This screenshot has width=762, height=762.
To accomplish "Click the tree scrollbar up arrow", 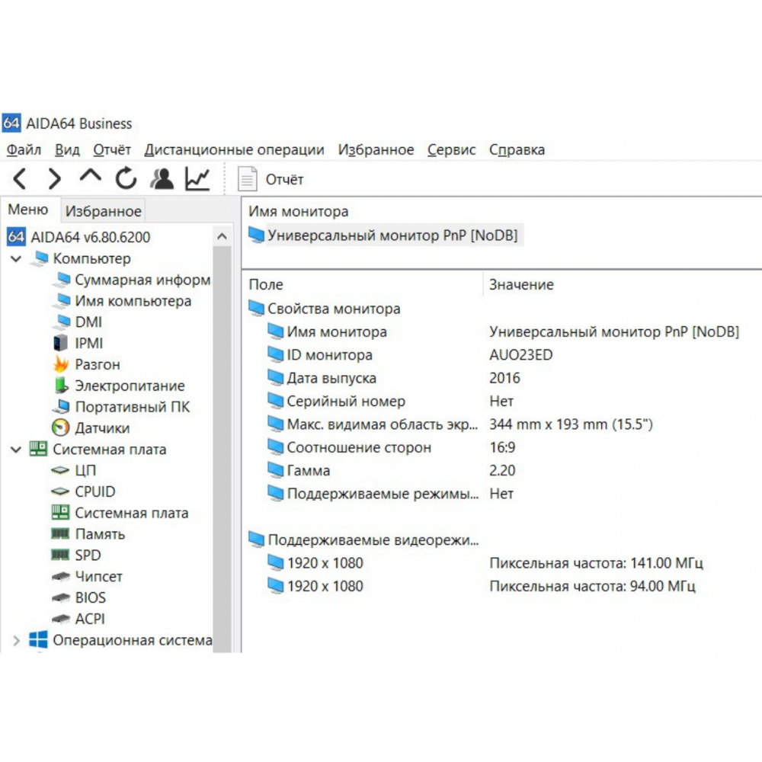I will tap(222, 237).
